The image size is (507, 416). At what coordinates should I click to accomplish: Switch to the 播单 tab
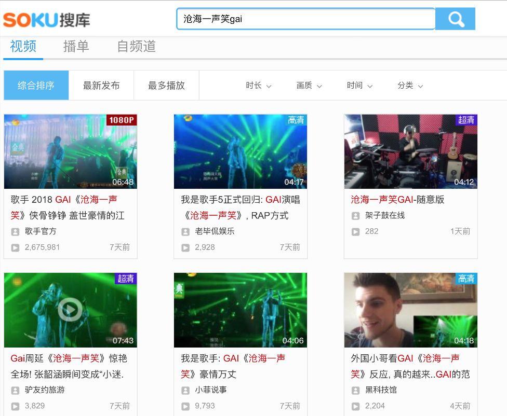[76, 46]
